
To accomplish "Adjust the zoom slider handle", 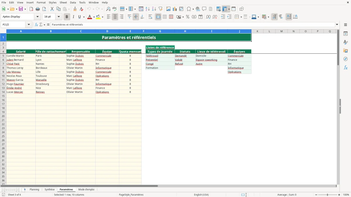I will click(x=328, y=195).
